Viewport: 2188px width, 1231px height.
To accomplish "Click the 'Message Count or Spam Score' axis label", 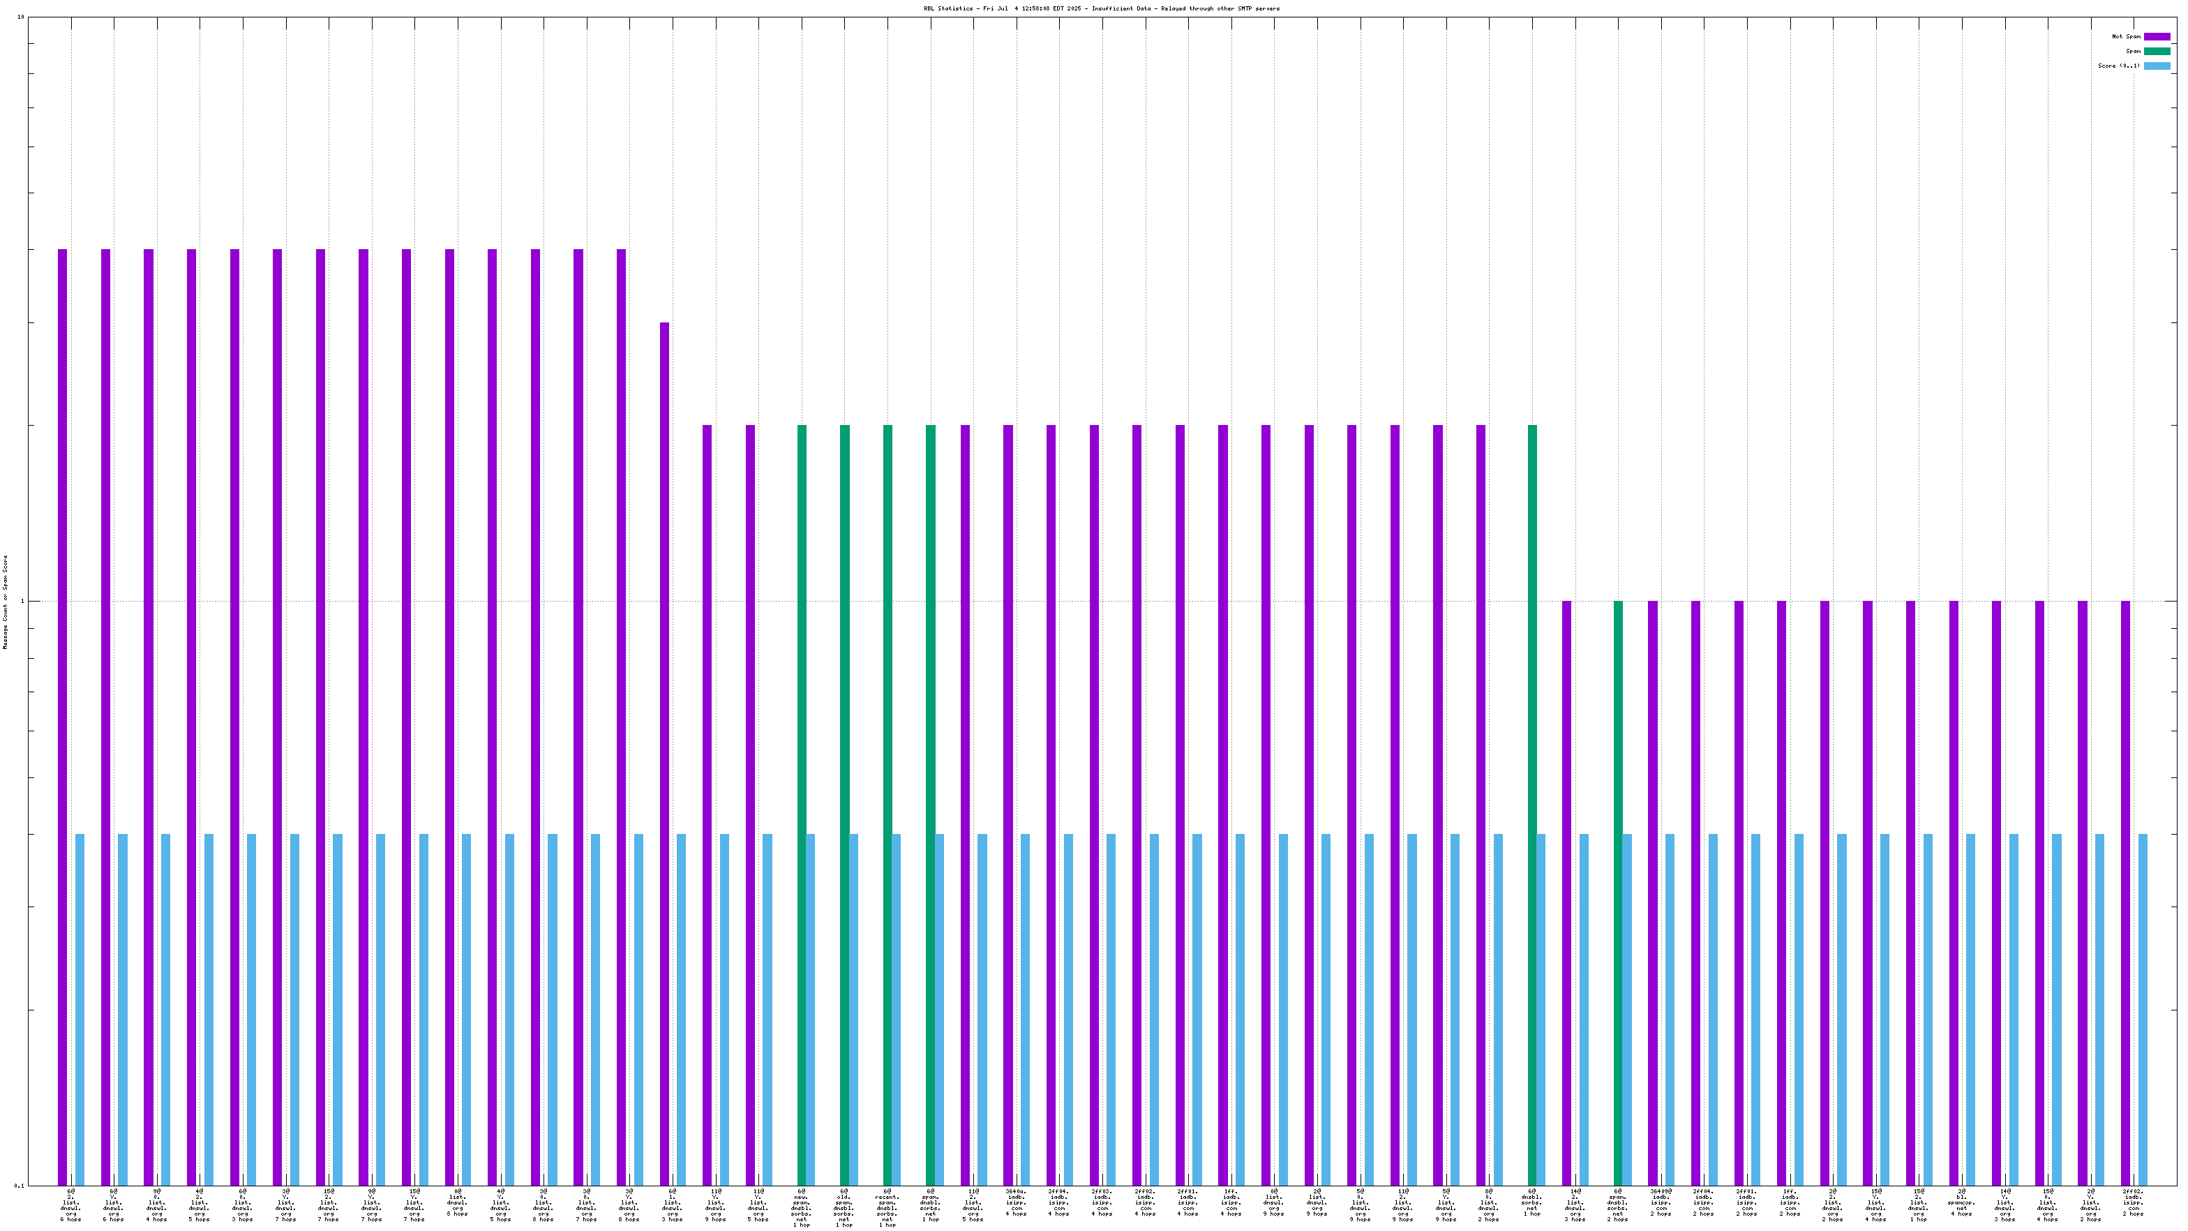I will 5,602.
